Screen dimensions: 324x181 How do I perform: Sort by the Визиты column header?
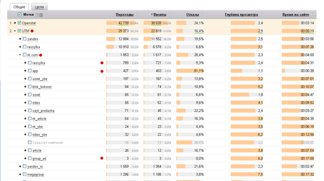coord(160,15)
